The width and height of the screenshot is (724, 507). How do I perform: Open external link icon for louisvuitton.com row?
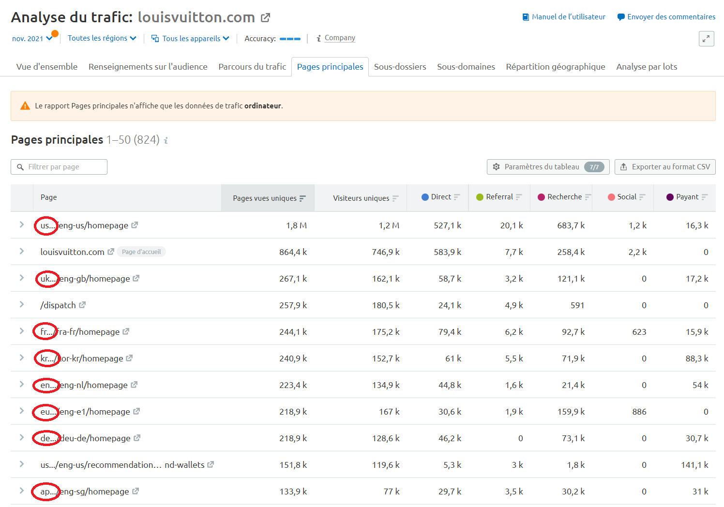(x=111, y=252)
